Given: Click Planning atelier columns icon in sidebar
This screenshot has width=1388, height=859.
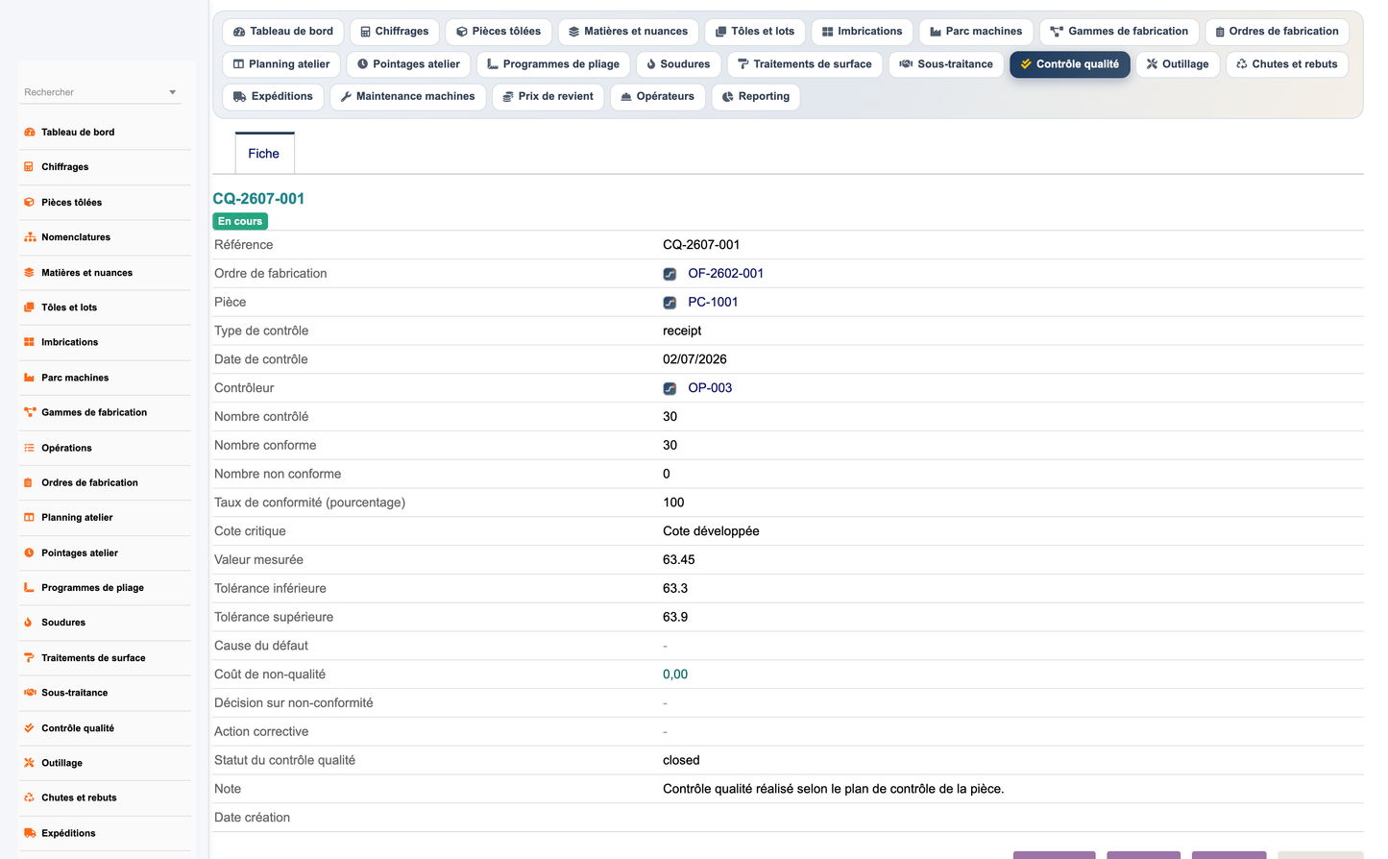Looking at the screenshot, I should pyautogui.click(x=29, y=517).
